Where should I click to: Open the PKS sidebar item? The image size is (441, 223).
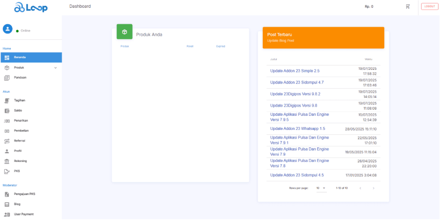[x=17, y=171]
